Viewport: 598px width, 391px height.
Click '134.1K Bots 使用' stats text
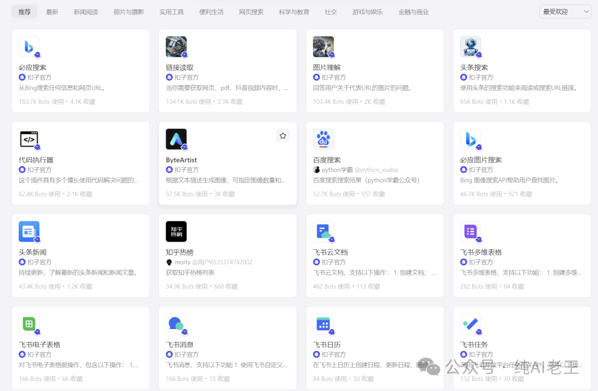[x=188, y=102]
